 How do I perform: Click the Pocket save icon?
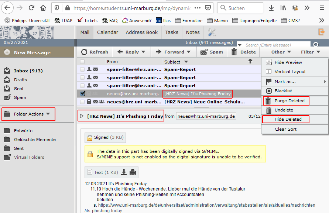coord(208,8)
